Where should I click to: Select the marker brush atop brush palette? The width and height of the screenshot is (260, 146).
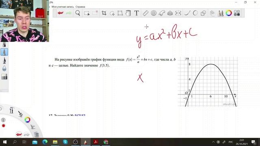[4, 45]
